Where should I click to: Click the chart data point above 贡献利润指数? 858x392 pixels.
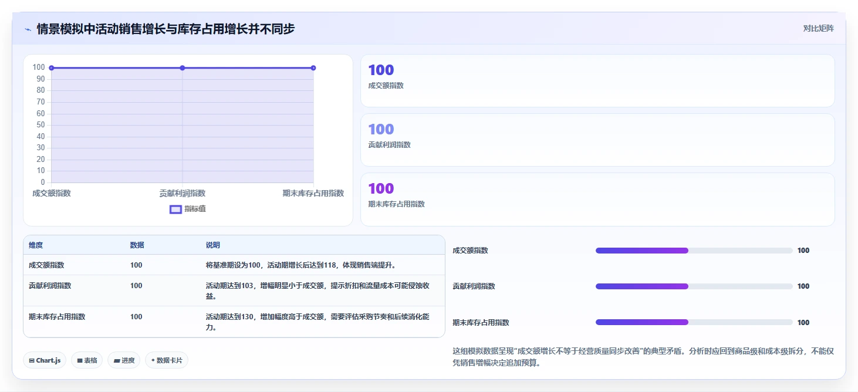pyautogui.click(x=183, y=68)
